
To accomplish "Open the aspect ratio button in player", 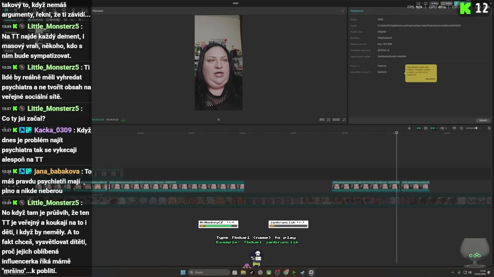I will click(x=336, y=120).
